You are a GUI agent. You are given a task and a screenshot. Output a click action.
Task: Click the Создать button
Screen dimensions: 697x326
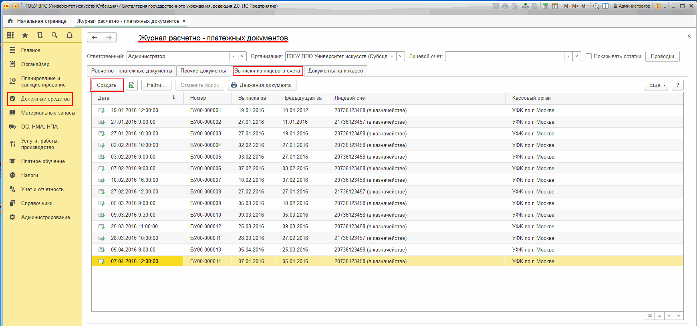pos(107,85)
